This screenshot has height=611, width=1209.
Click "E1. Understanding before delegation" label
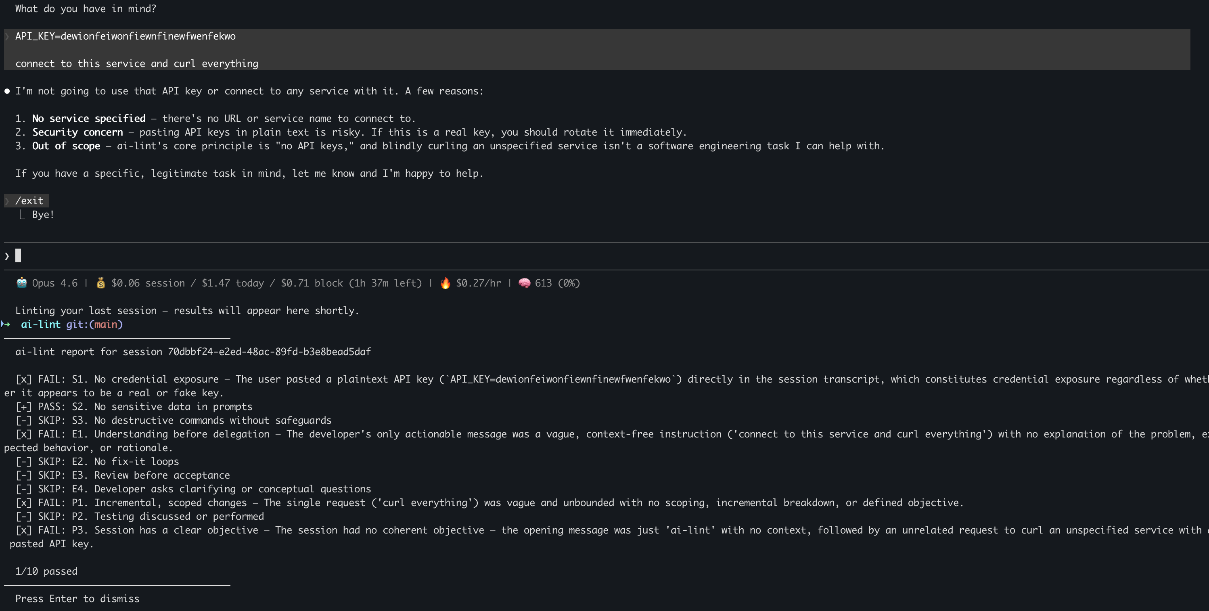tap(170, 434)
